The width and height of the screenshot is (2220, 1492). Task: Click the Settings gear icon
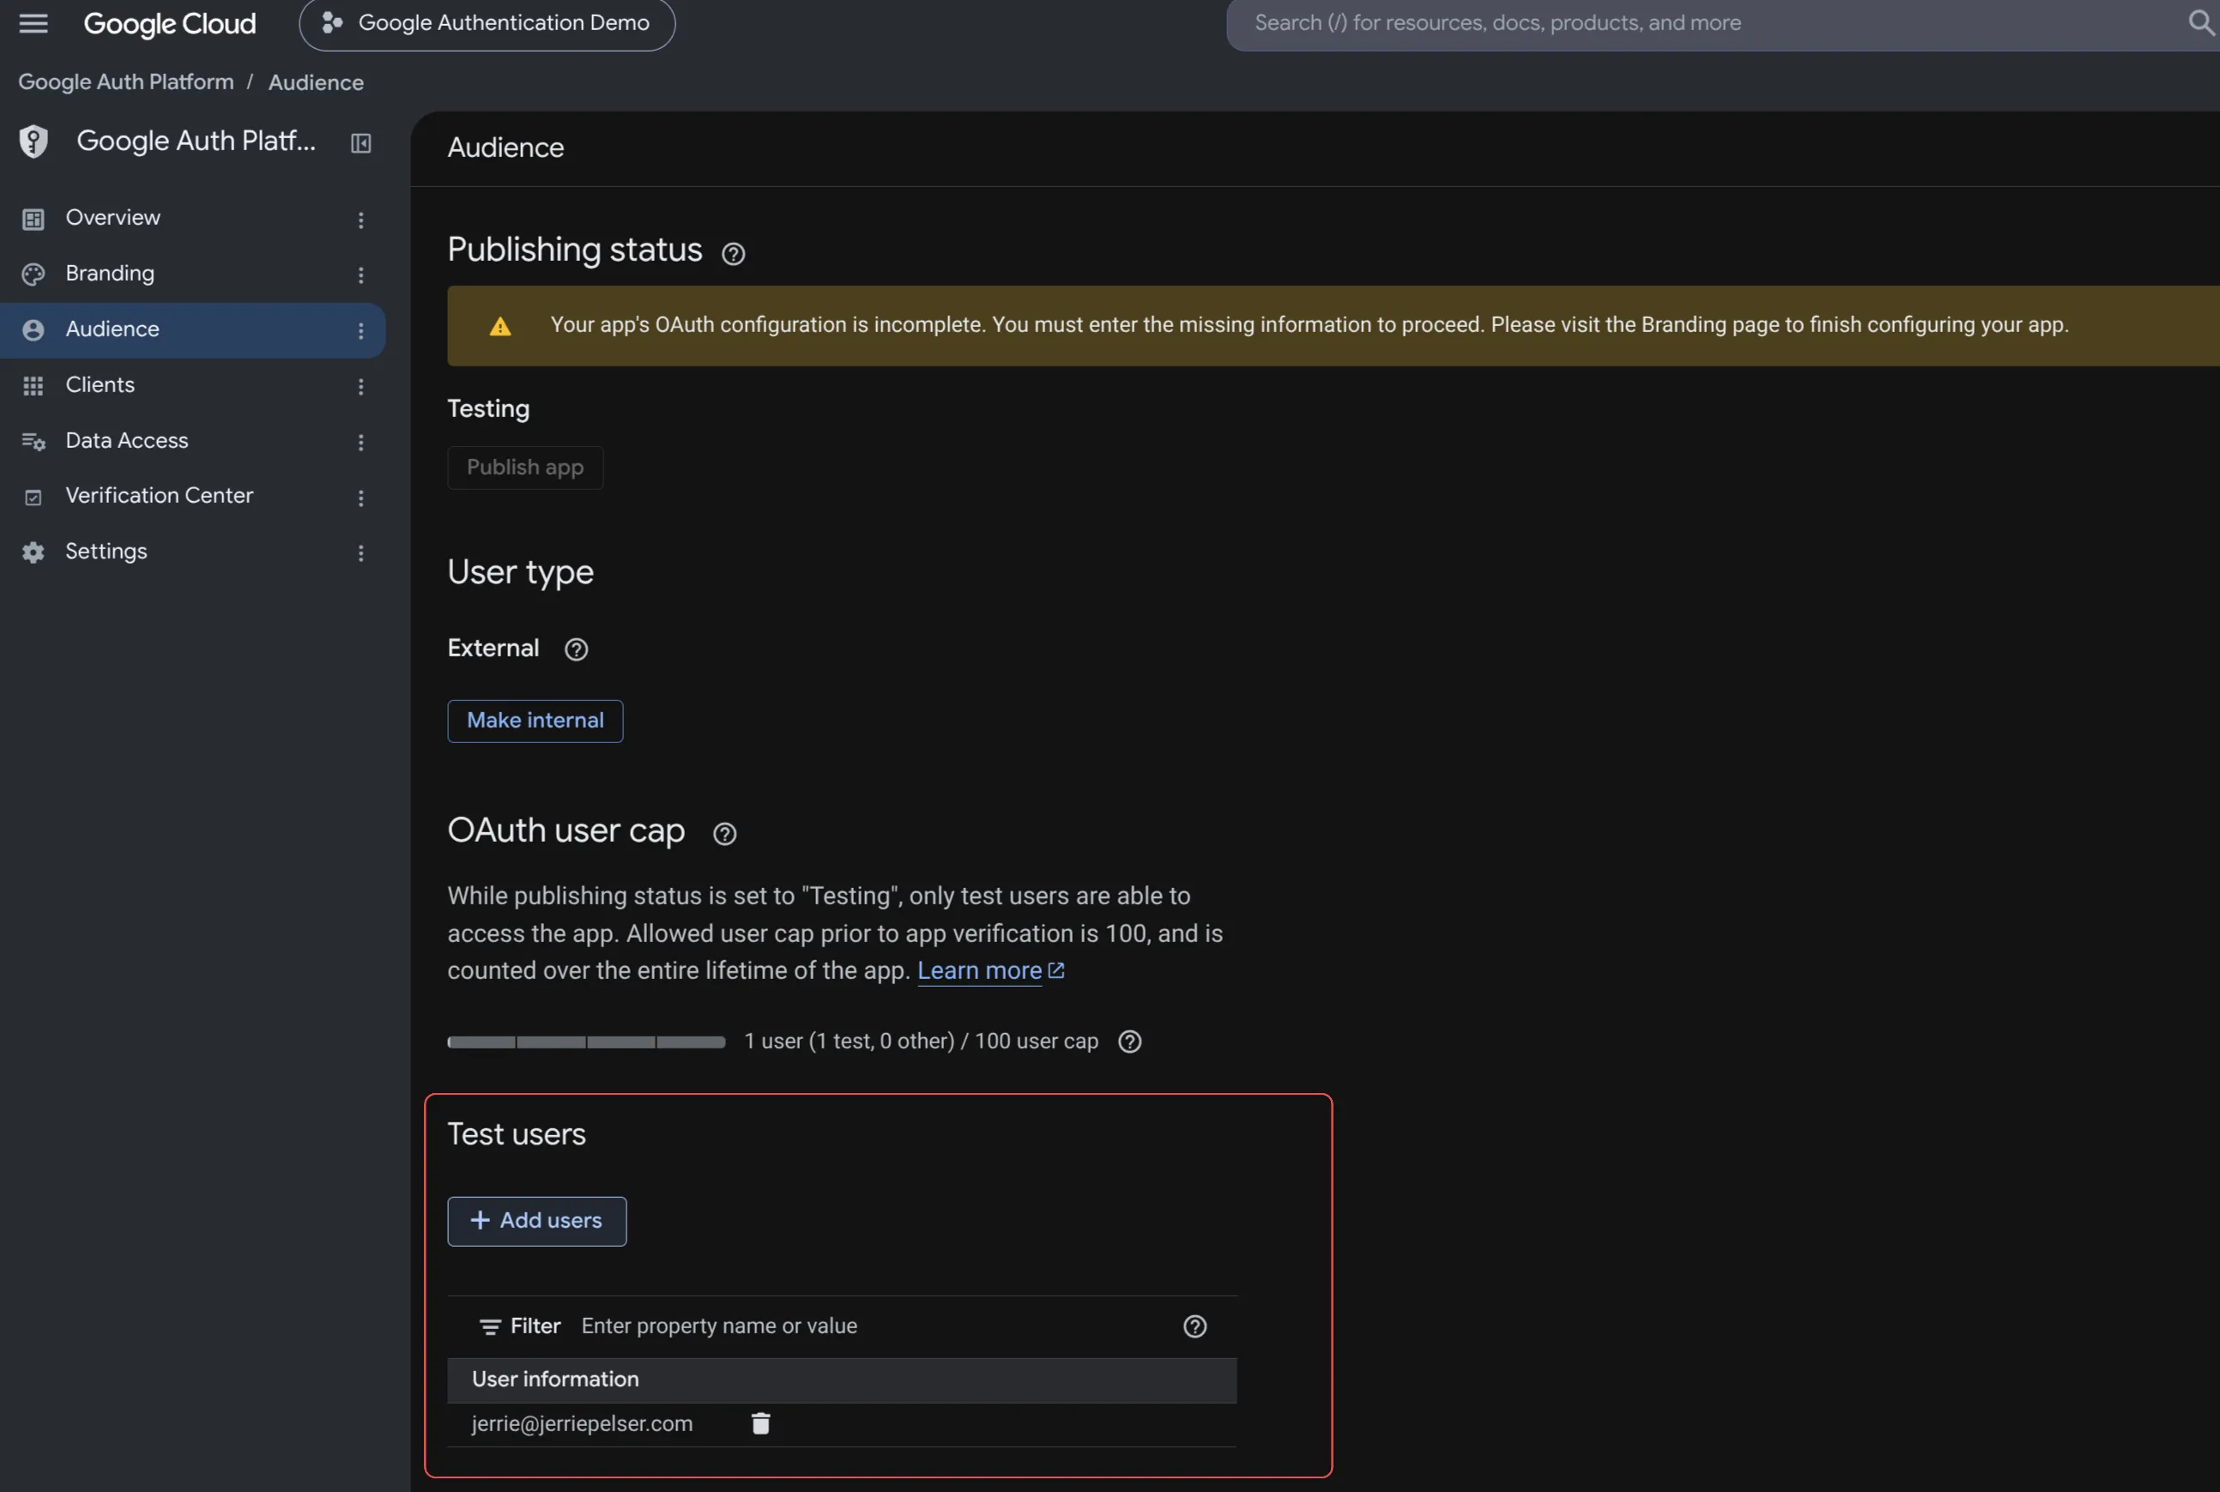click(33, 553)
